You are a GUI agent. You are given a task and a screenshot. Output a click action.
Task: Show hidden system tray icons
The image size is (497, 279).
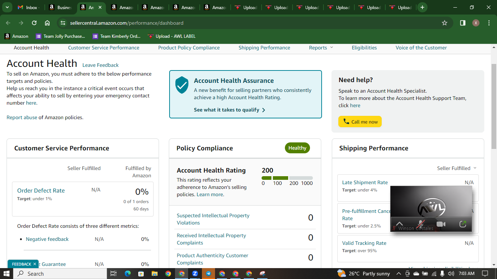pos(399,274)
